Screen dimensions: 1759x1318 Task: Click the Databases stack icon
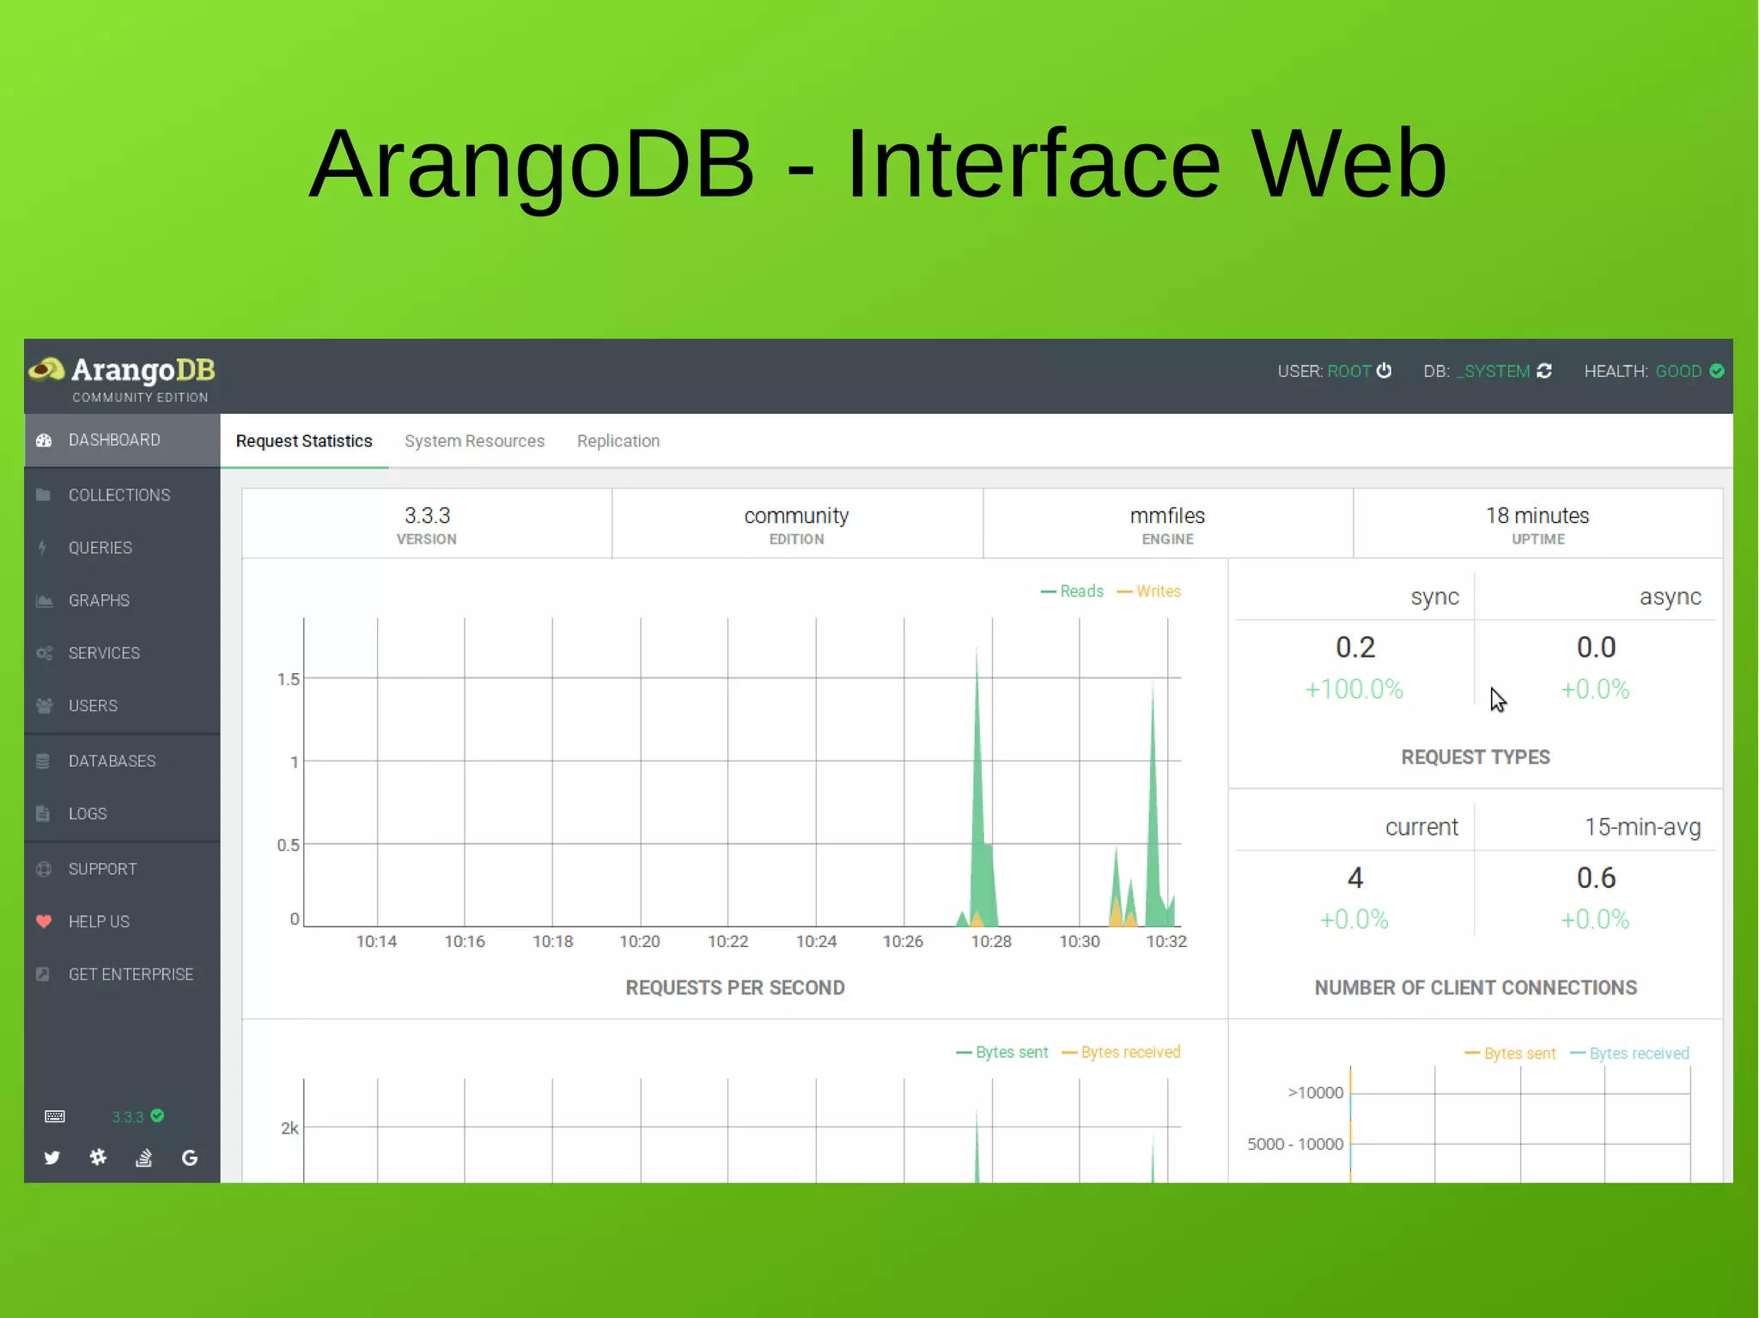(x=43, y=761)
